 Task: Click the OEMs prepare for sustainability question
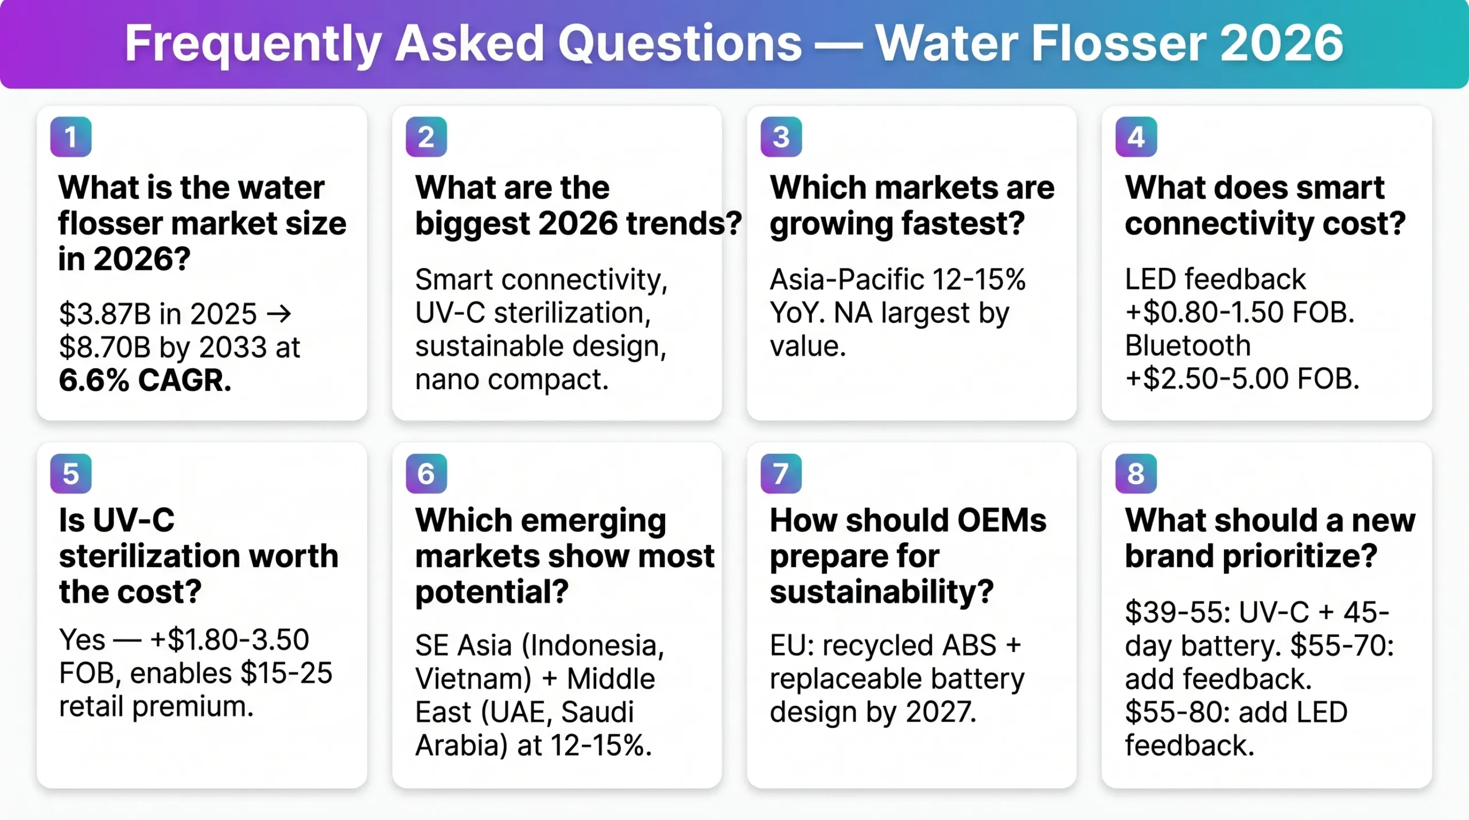click(908, 555)
